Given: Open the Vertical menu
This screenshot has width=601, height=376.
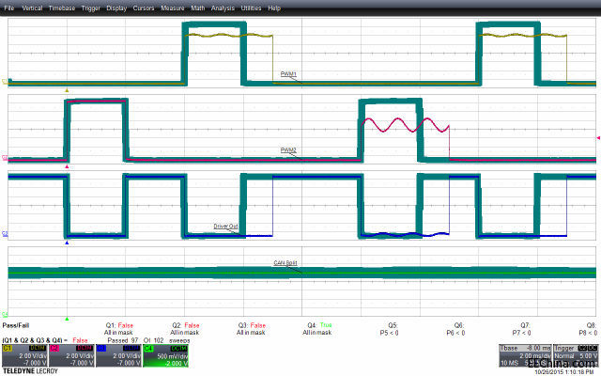Looking at the screenshot, I should 32,8.
